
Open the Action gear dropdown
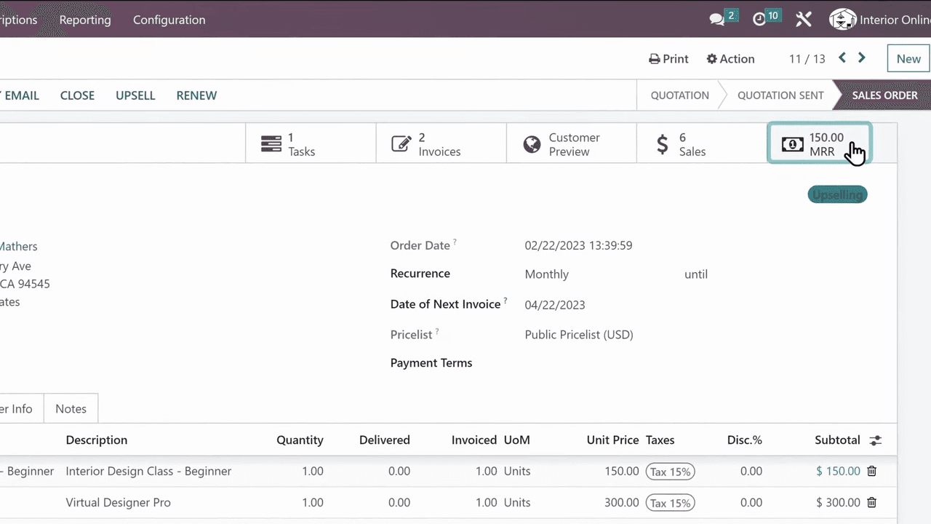pos(730,59)
